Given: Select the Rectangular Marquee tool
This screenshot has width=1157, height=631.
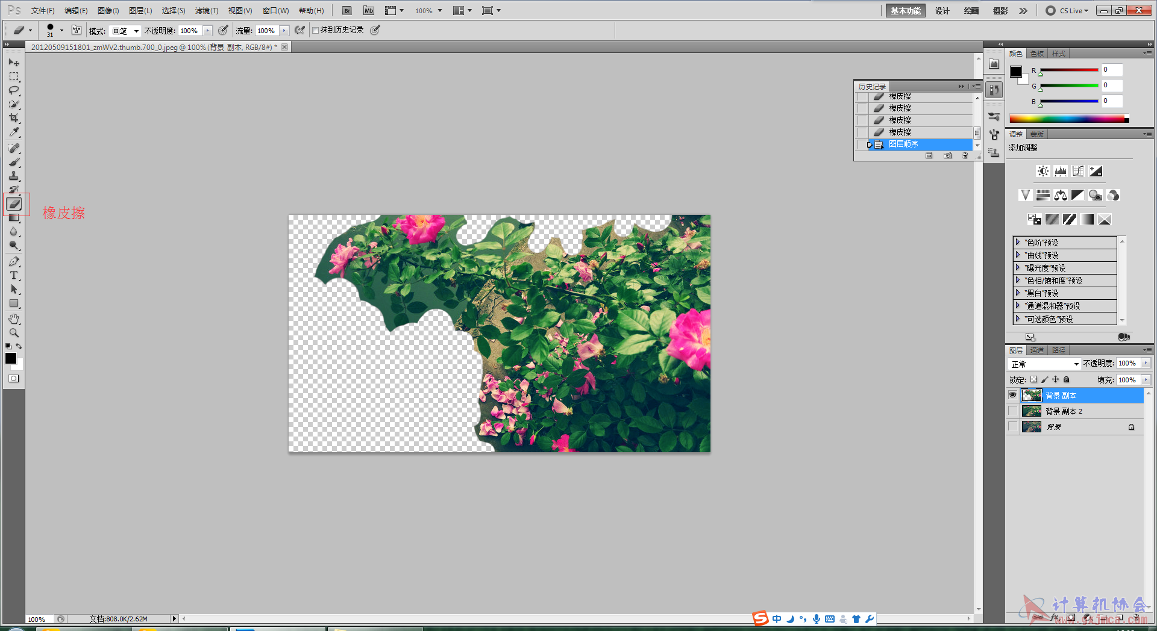Looking at the screenshot, I should pos(14,76).
